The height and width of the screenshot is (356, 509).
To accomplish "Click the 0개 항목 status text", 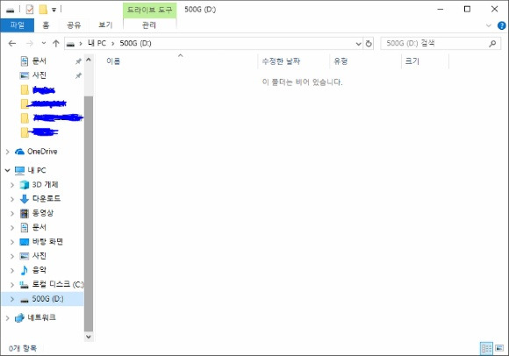I will click(23, 348).
